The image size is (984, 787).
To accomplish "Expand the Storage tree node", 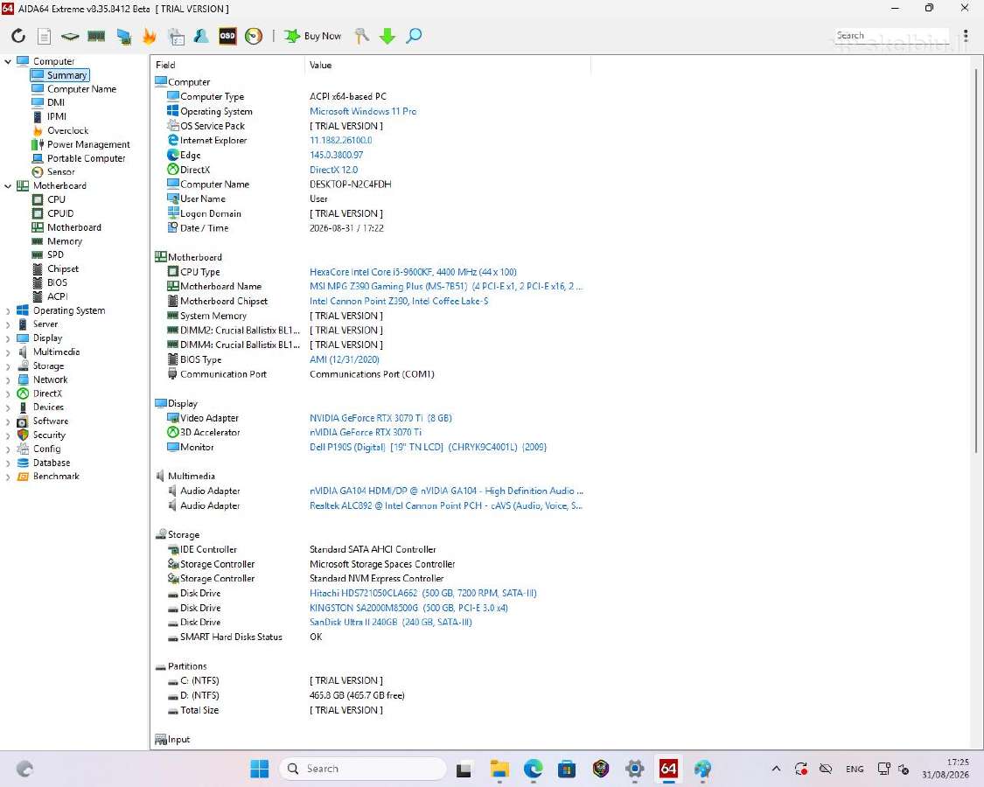I will tap(8, 366).
